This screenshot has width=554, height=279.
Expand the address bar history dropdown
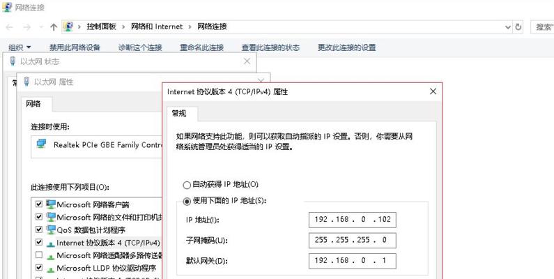pyautogui.click(x=508, y=27)
